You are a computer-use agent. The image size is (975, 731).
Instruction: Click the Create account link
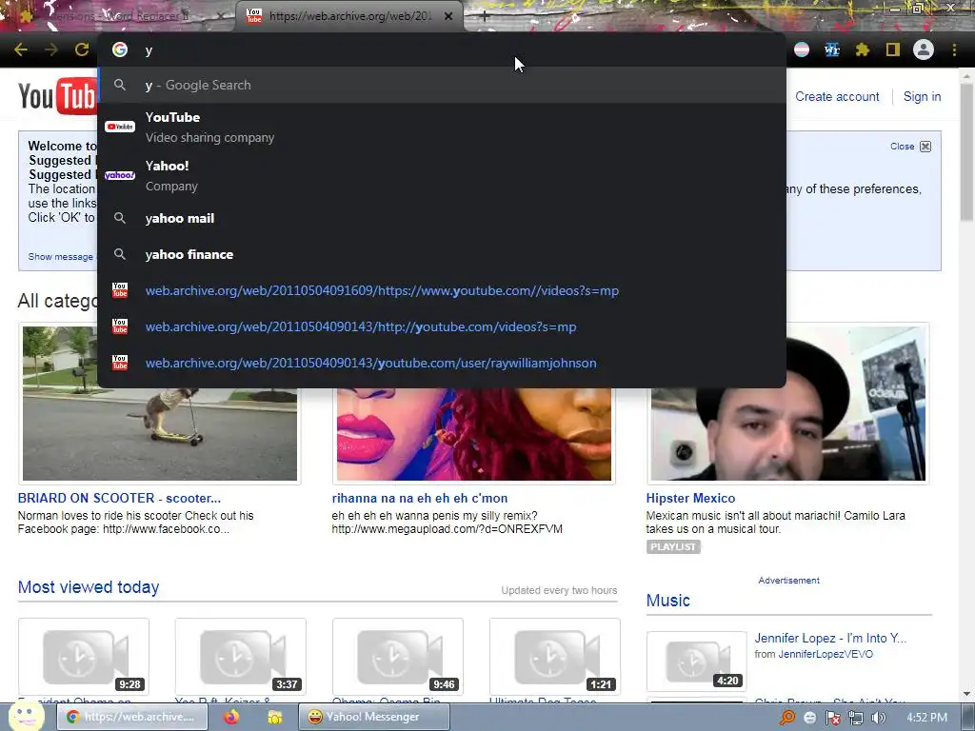point(837,96)
